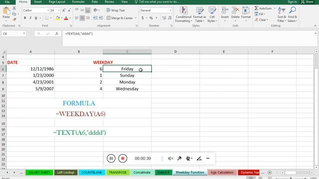Stop the screen recording
Viewport: 319px width, 179px height.
(123, 158)
